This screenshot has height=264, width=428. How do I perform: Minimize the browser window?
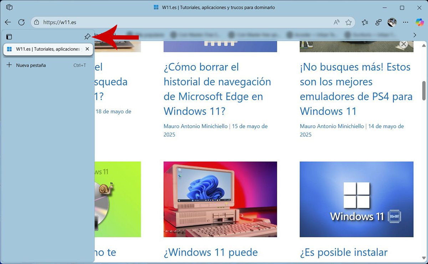coord(385,7)
